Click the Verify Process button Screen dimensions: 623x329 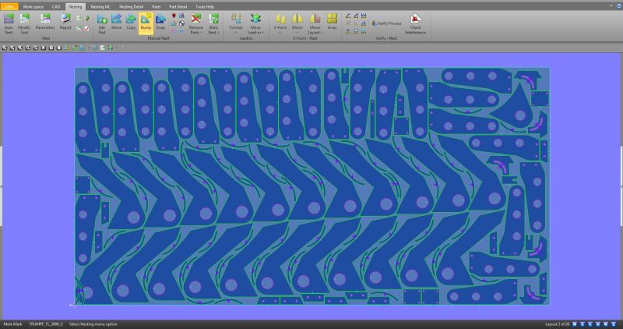386,24
